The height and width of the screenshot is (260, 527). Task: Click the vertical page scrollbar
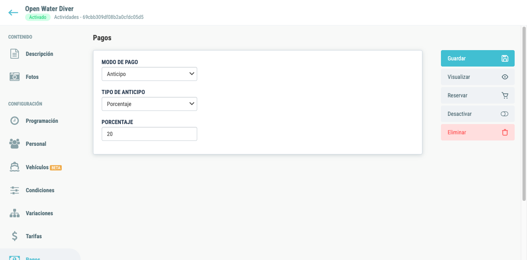click(524, 115)
